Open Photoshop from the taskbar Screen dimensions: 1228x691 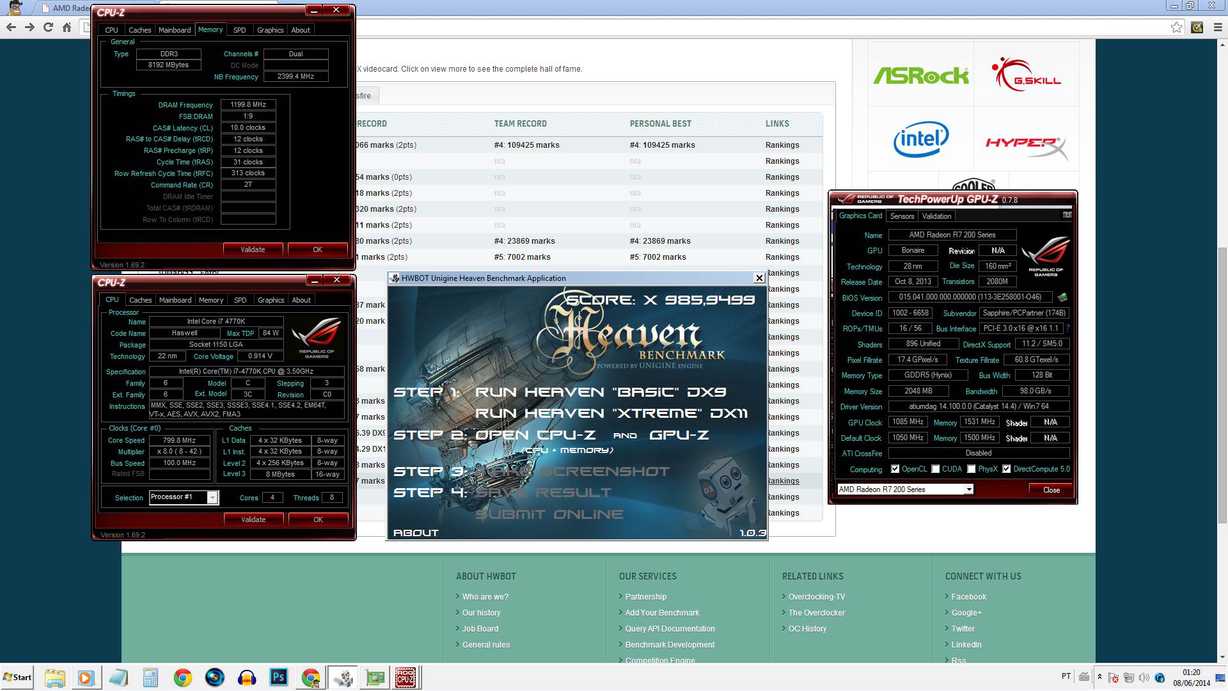point(279,678)
